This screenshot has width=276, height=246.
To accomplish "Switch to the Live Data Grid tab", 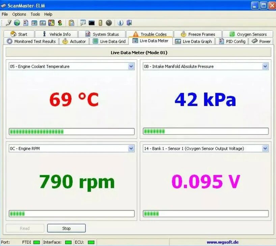I will click(109, 42).
